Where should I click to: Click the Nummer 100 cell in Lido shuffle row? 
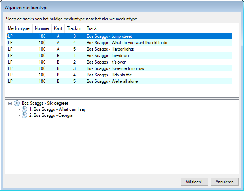click(42, 75)
